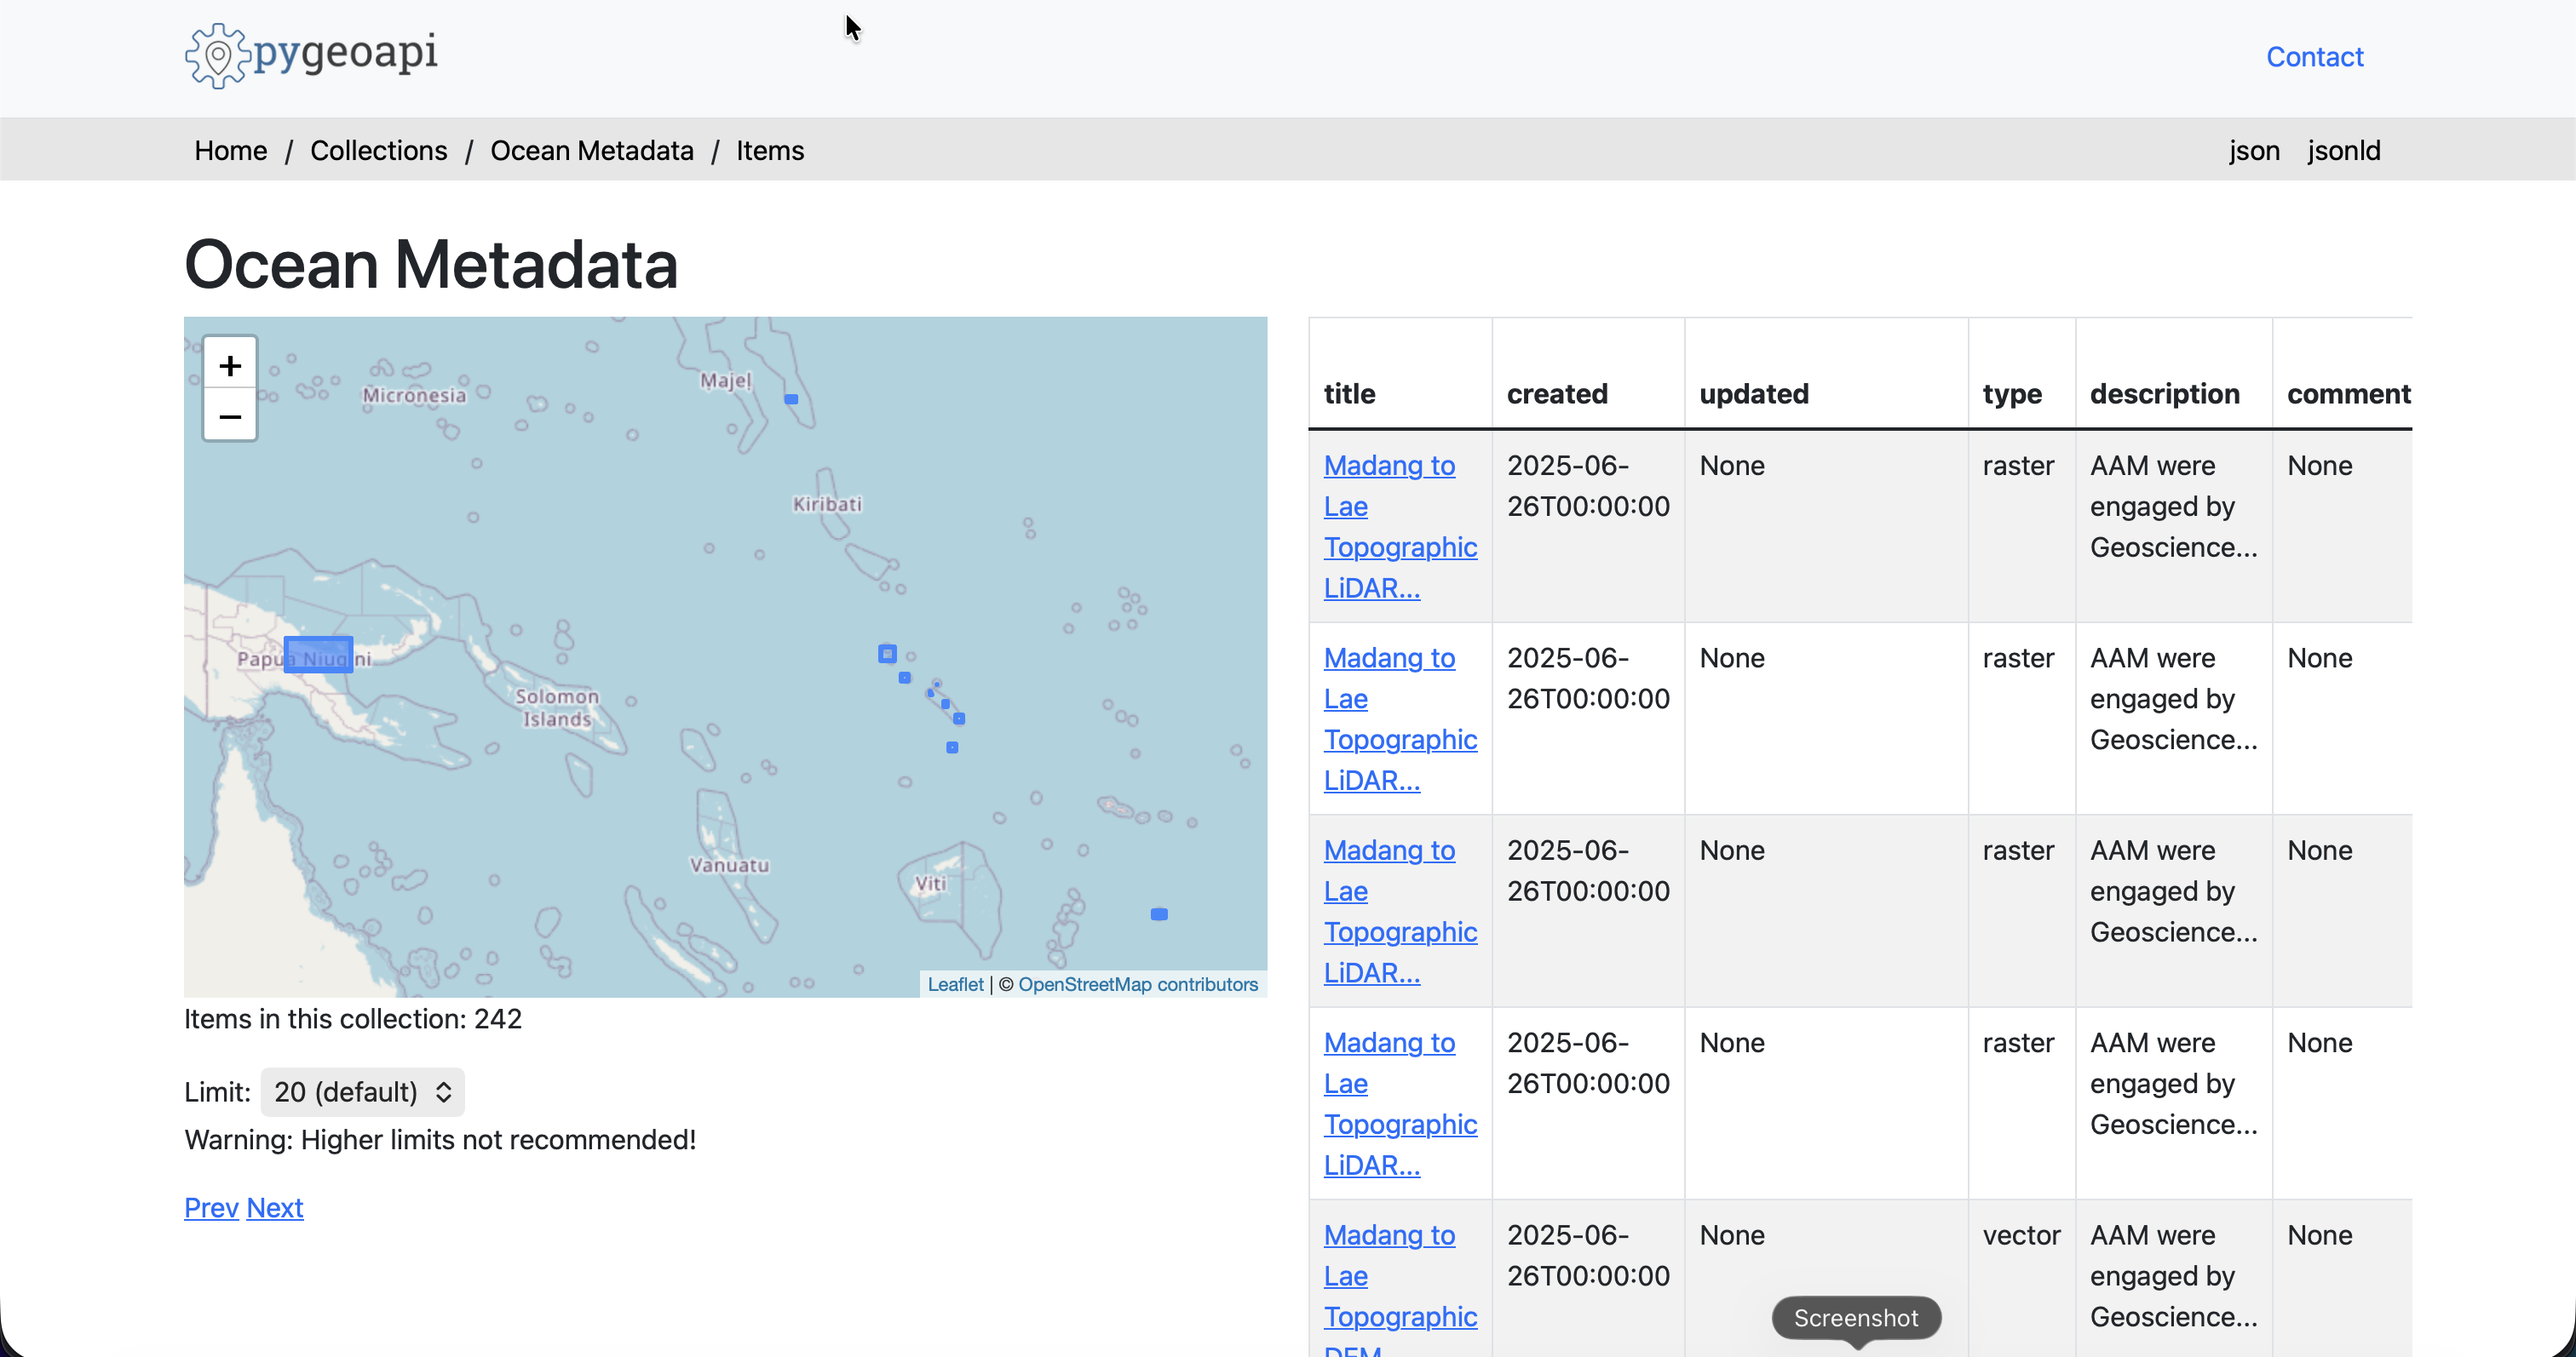2576x1357 pixels.
Task: Click the blue square marker west of Kiribati chain
Action: [x=887, y=654]
